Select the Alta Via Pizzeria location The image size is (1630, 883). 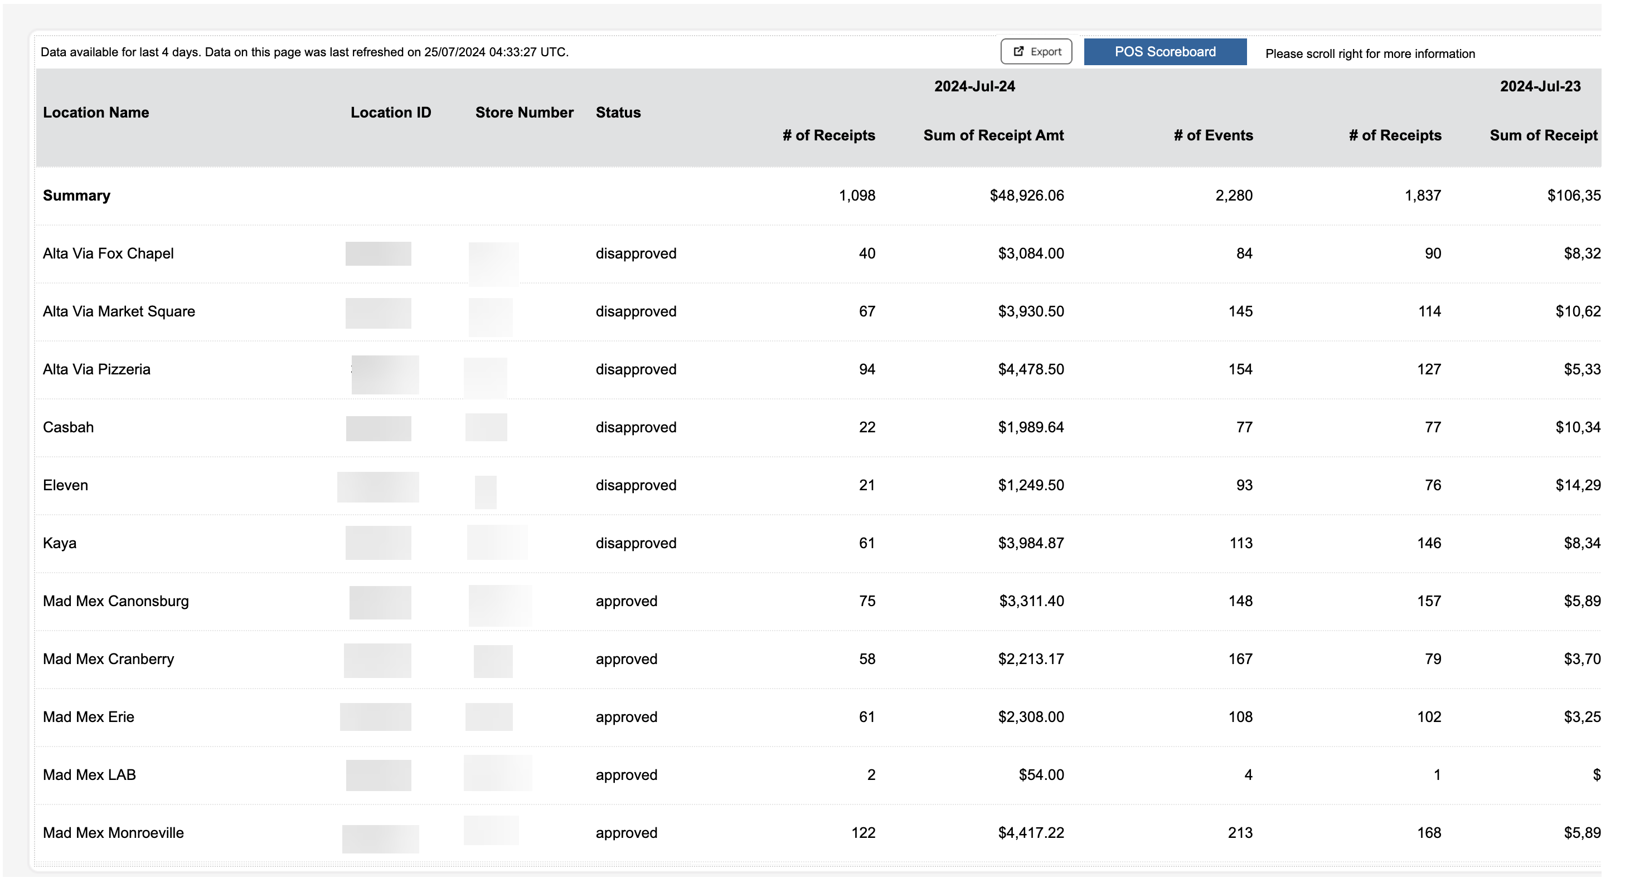click(97, 369)
